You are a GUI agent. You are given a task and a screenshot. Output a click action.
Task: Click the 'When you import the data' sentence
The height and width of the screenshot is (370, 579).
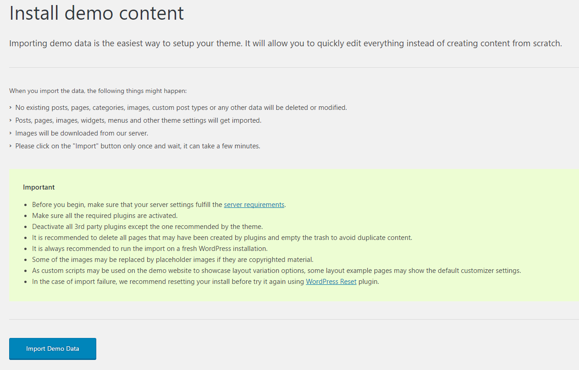pyautogui.click(x=98, y=91)
